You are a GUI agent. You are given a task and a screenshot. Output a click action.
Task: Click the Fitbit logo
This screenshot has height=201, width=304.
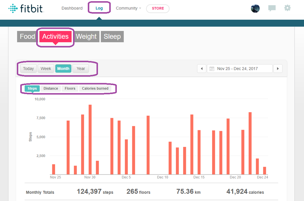(x=26, y=8)
